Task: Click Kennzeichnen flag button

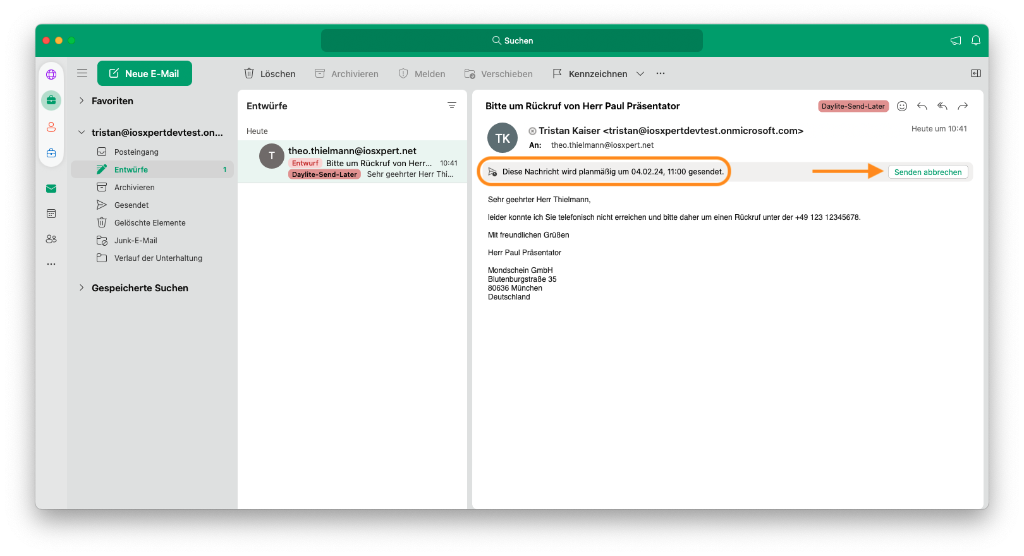Action: pos(590,74)
